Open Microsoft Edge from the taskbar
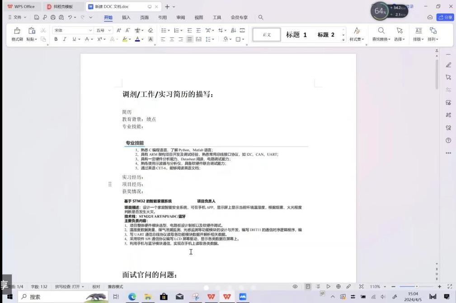 (x=132, y=297)
